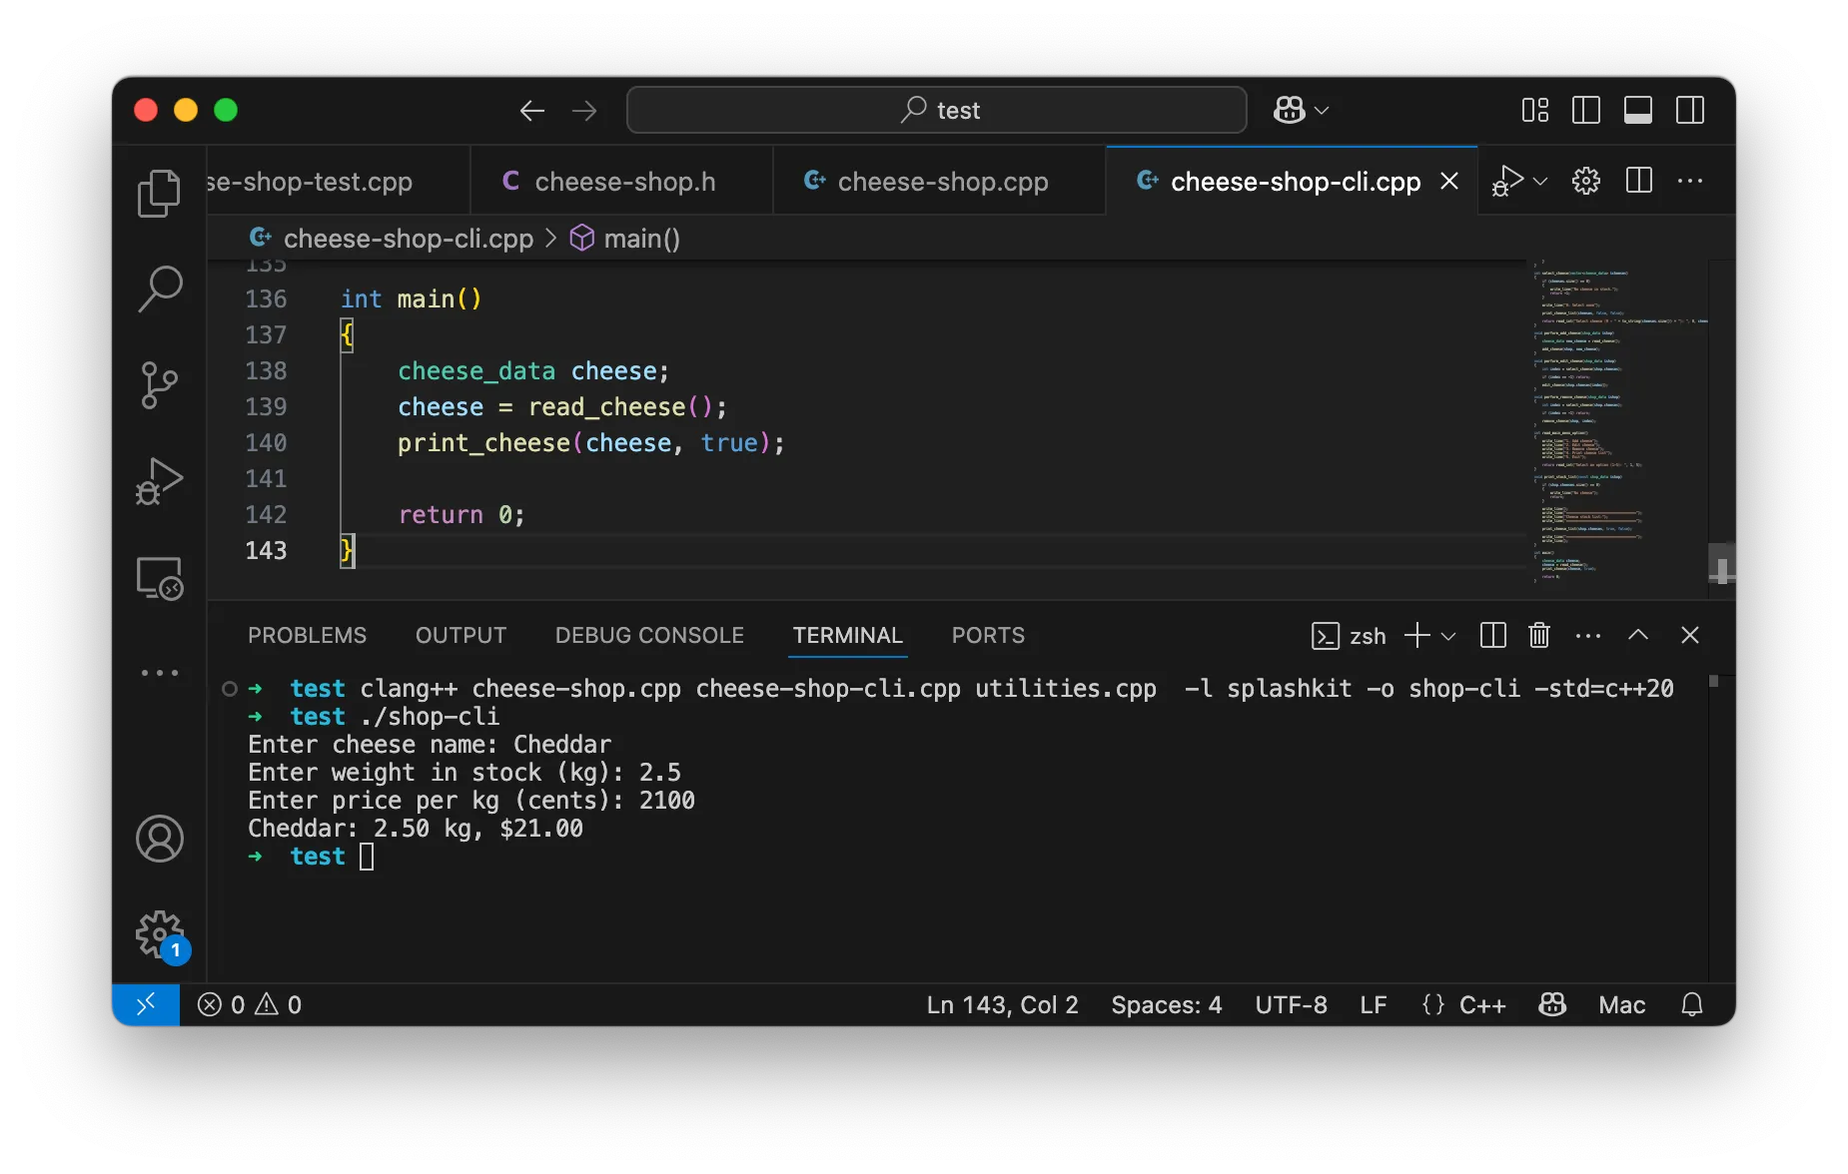Image resolution: width=1848 pixels, height=1174 pixels.
Task: Open the PORTS panel tab
Action: 988,635
